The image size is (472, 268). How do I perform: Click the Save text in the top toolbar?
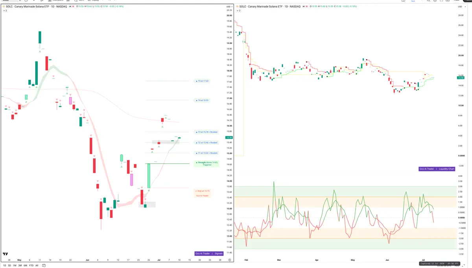pos(413,1)
